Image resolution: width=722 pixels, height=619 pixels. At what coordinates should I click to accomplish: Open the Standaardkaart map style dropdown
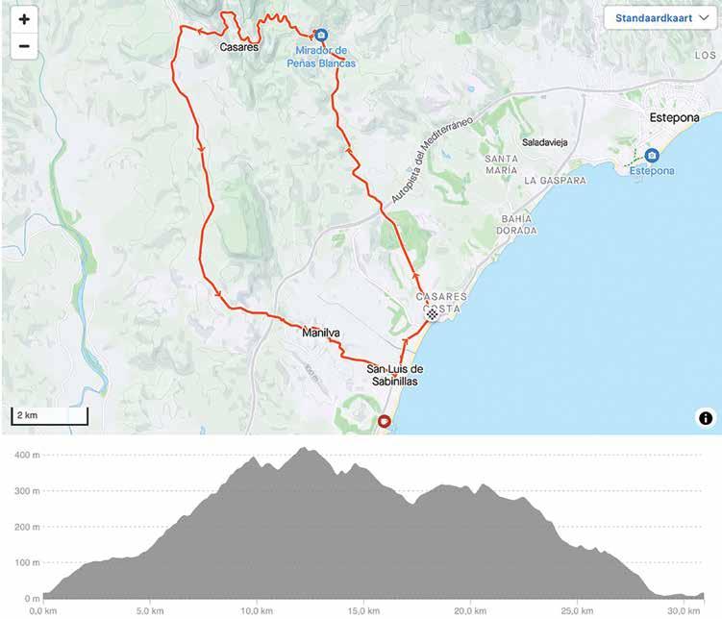point(660,18)
